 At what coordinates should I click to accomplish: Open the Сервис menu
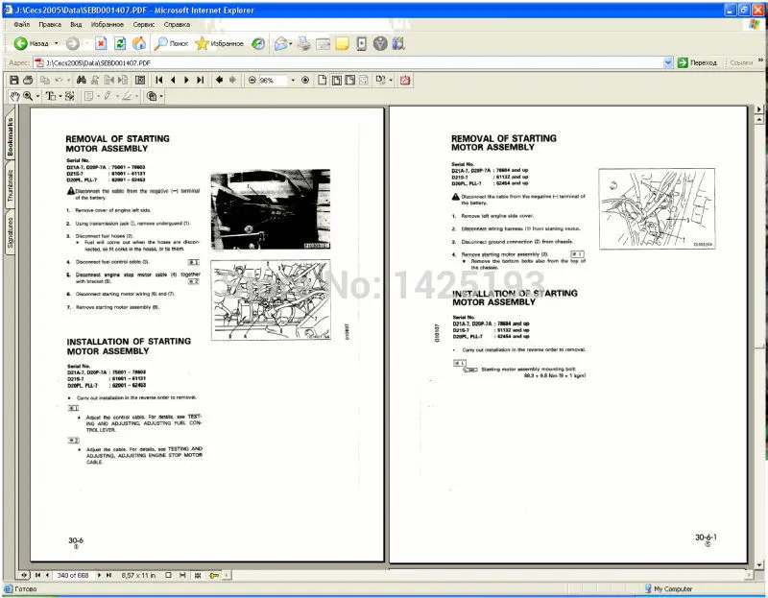[143, 24]
